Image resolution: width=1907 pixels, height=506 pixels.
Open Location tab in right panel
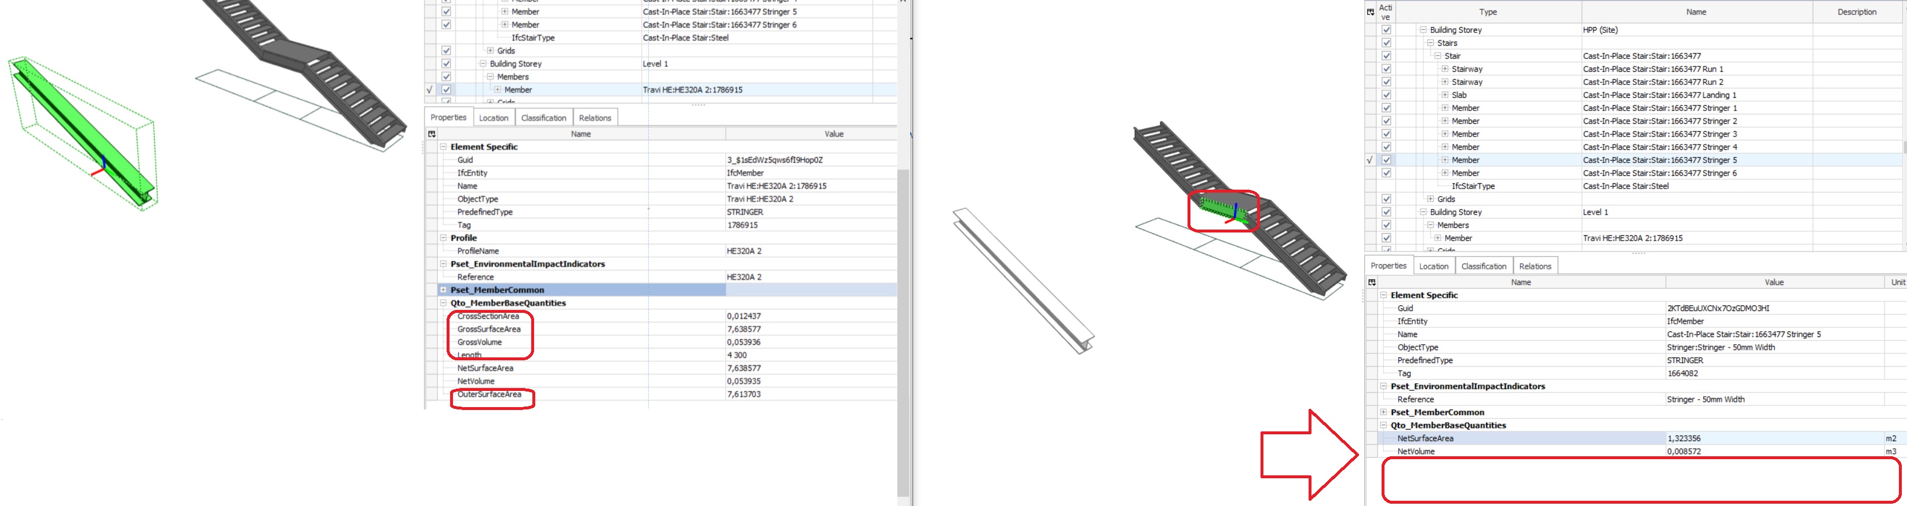(1434, 266)
